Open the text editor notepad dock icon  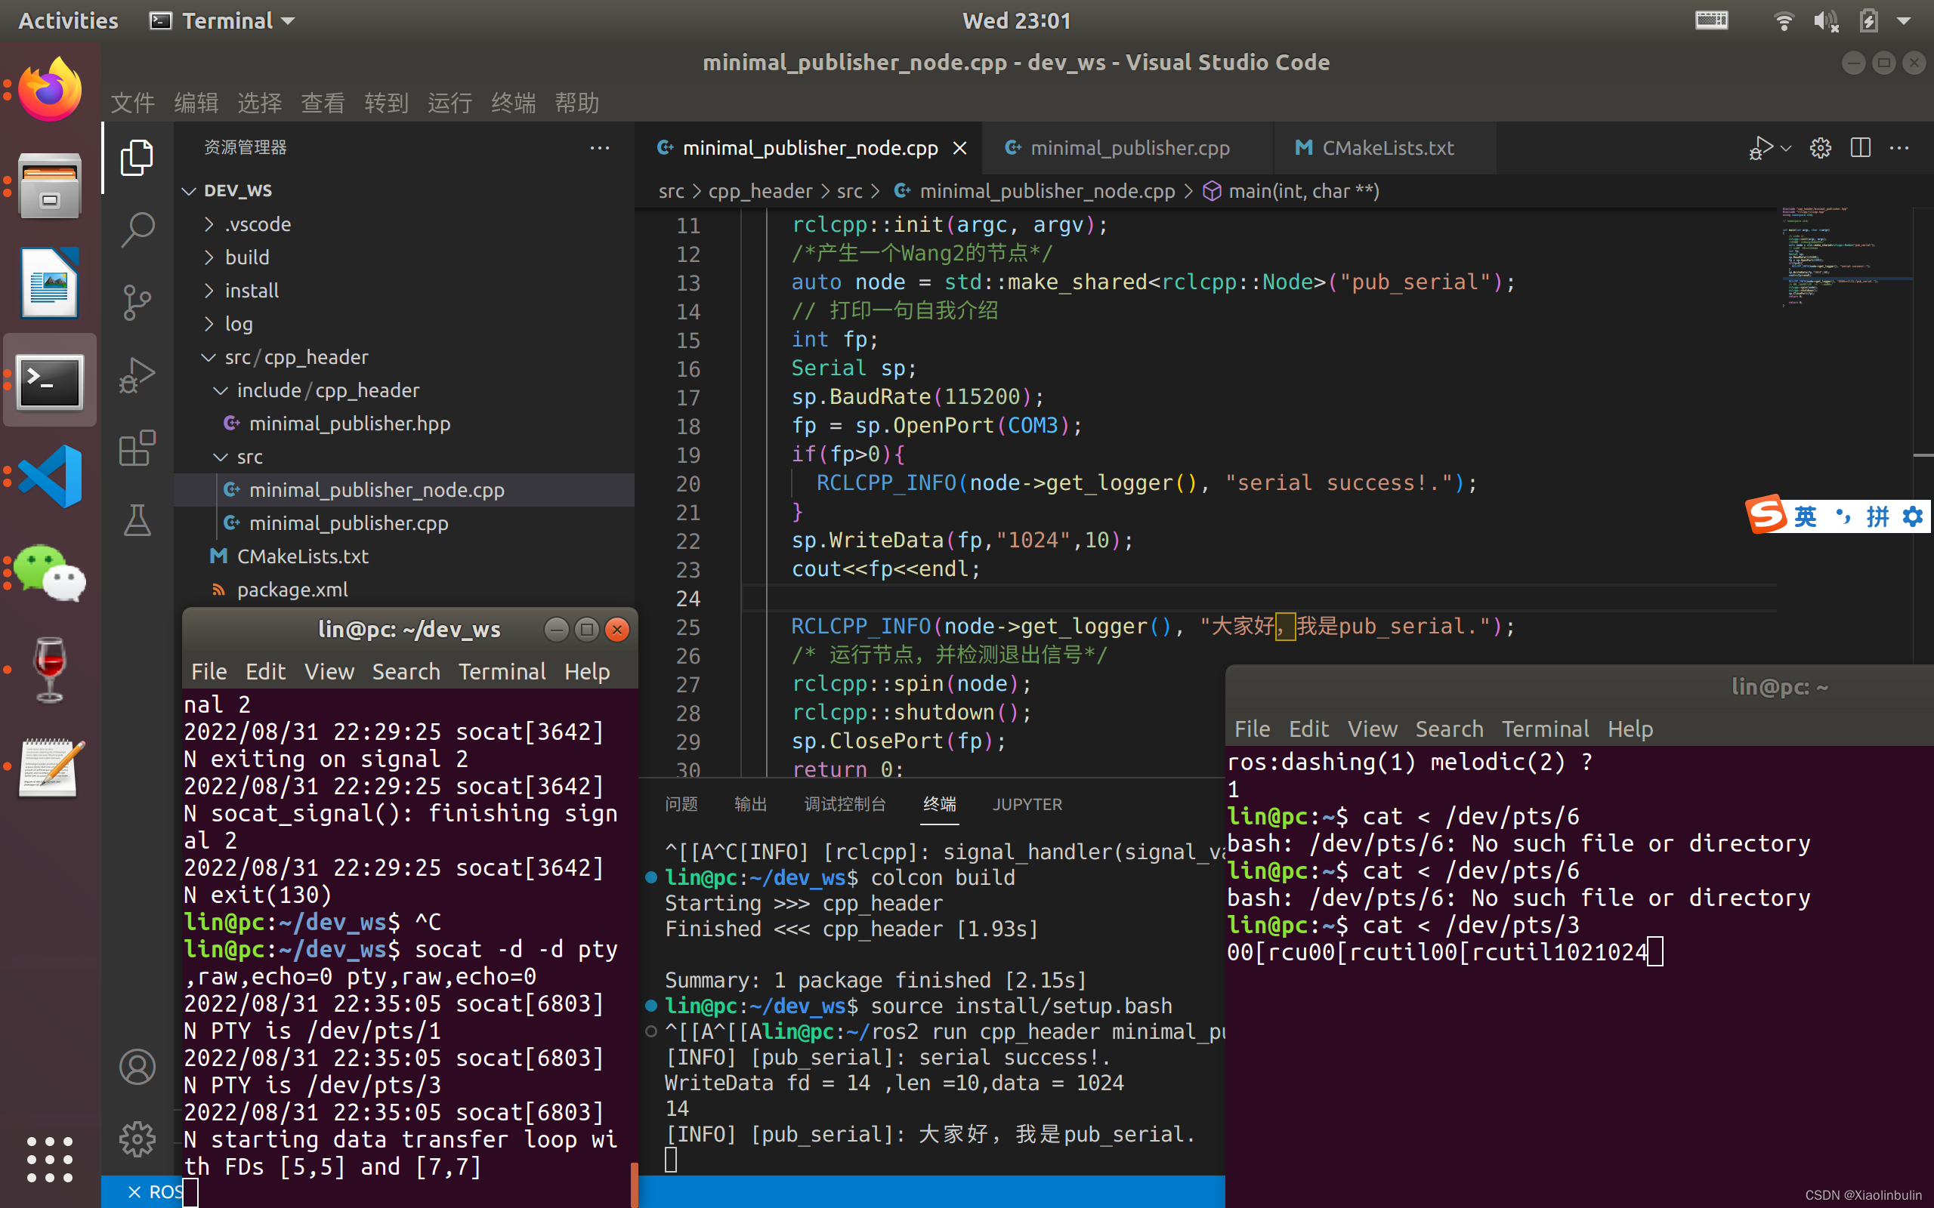coord(50,767)
